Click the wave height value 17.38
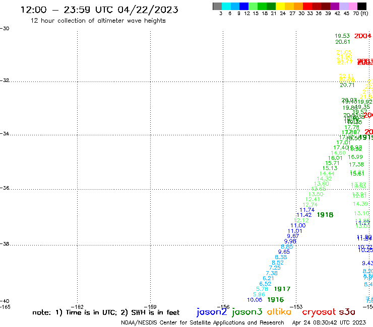This screenshot has height=327, width=373. click(x=356, y=165)
